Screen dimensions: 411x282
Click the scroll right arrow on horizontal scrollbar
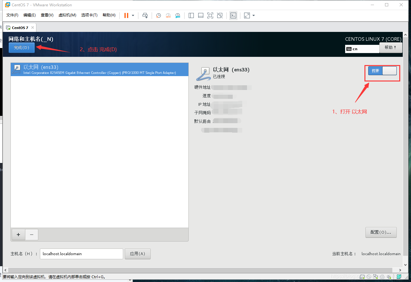pyautogui.click(x=400, y=270)
